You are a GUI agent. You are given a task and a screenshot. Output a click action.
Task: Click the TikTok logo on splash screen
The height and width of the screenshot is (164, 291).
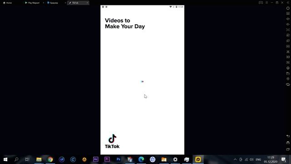click(x=112, y=141)
